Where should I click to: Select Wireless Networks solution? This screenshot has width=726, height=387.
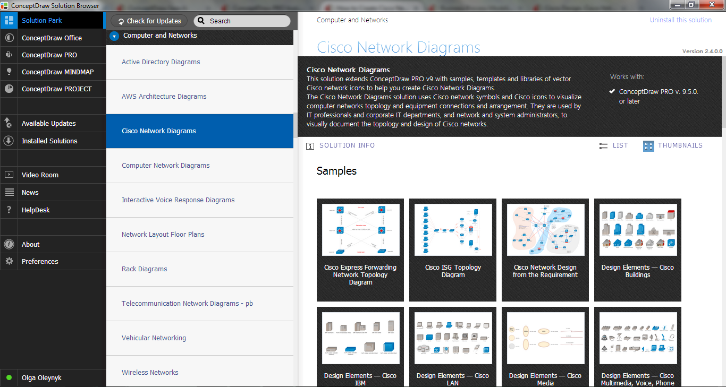pyautogui.click(x=150, y=373)
